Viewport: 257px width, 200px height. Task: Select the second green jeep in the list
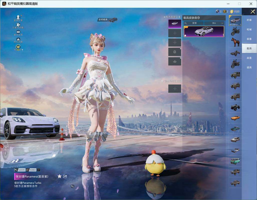coord(235,85)
